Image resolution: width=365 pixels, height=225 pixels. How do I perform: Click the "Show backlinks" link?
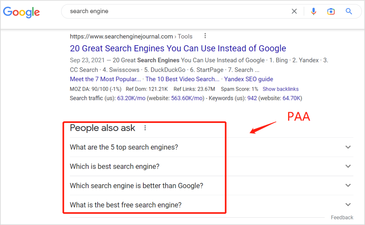[281, 89]
